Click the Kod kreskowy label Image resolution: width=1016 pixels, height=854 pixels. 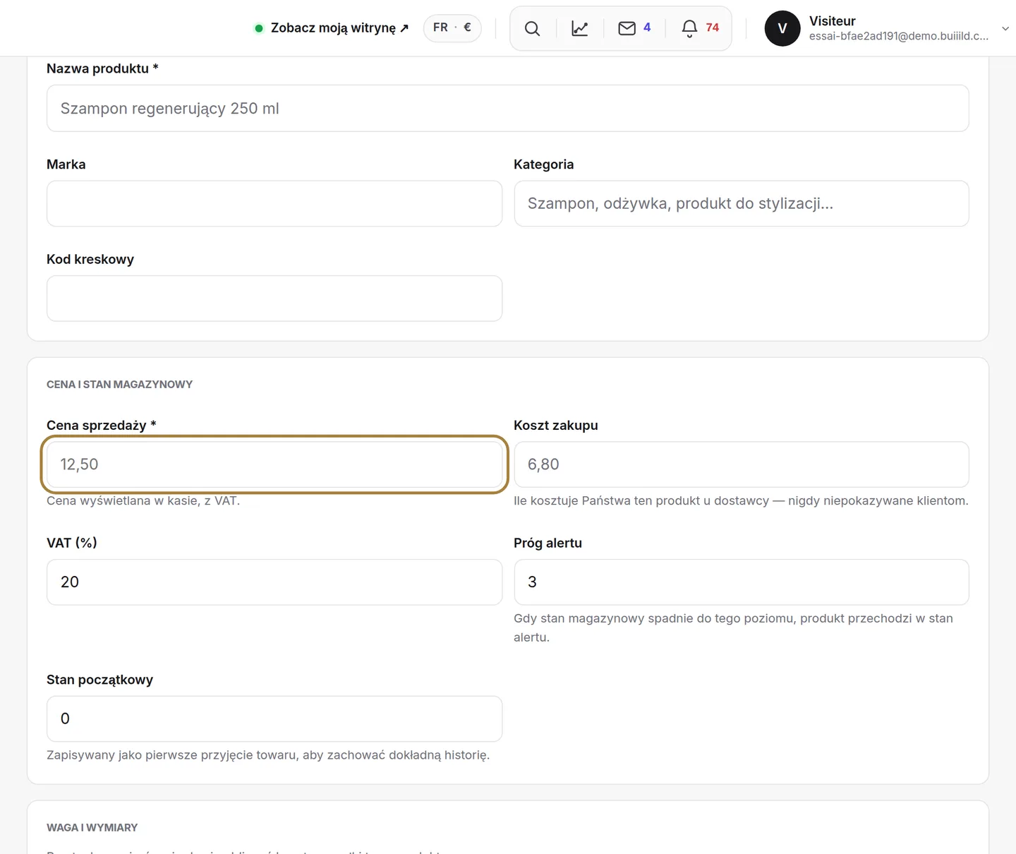[90, 259]
